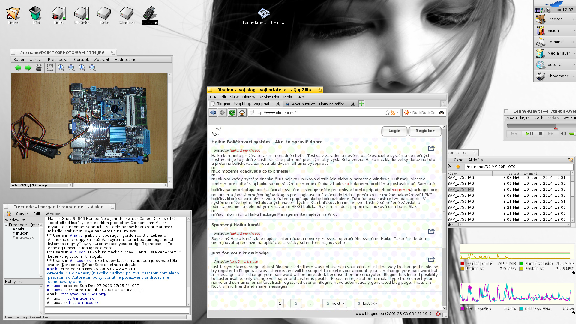Open the DuckDuckGo search engine dropdown
This screenshot has height=324, width=576.
click(407, 112)
